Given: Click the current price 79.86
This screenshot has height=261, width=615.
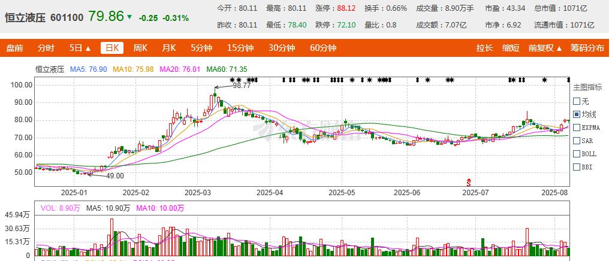Looking at the screenshot, I should [x=106, y=16].
